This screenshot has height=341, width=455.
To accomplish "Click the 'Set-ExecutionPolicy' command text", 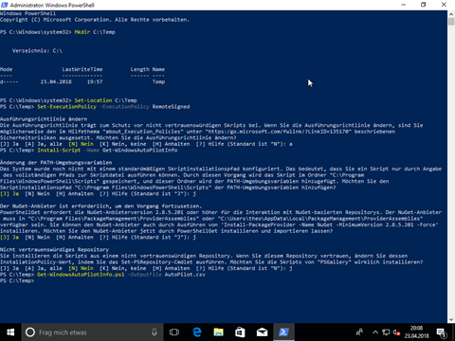I will point(66,107).
